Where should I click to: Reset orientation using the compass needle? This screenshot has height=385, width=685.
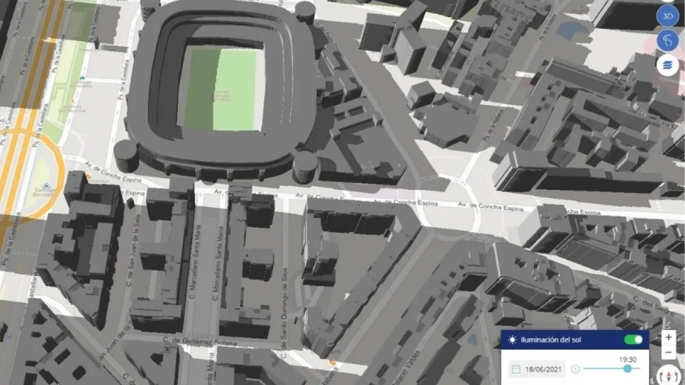tap(668, 376)
